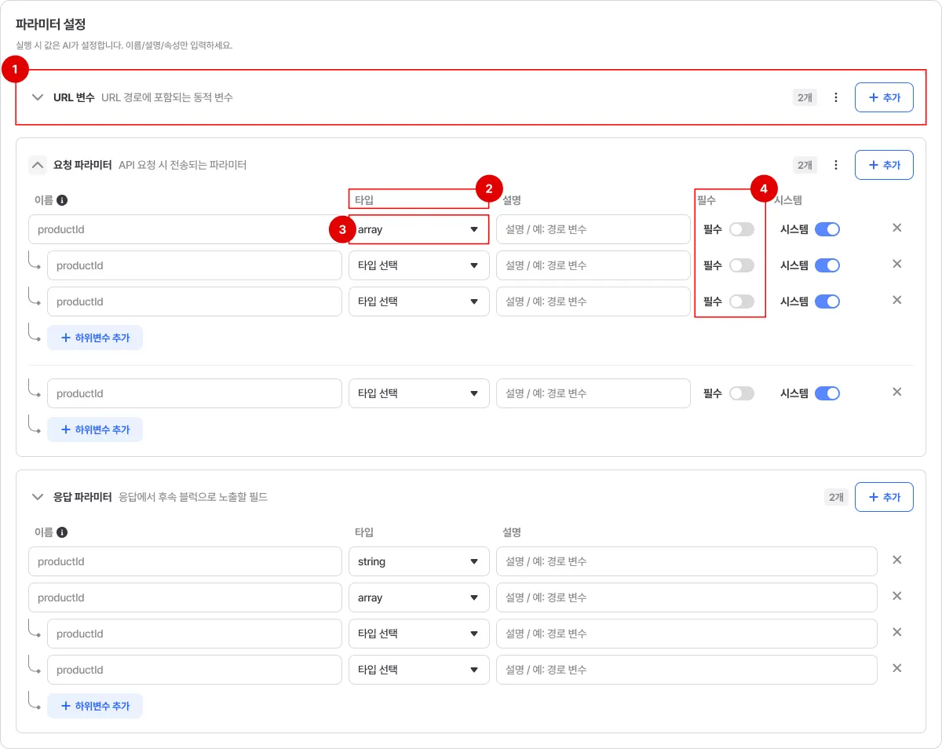
Task: Focus name field of the request array row
Action: [x=185, y=229]
